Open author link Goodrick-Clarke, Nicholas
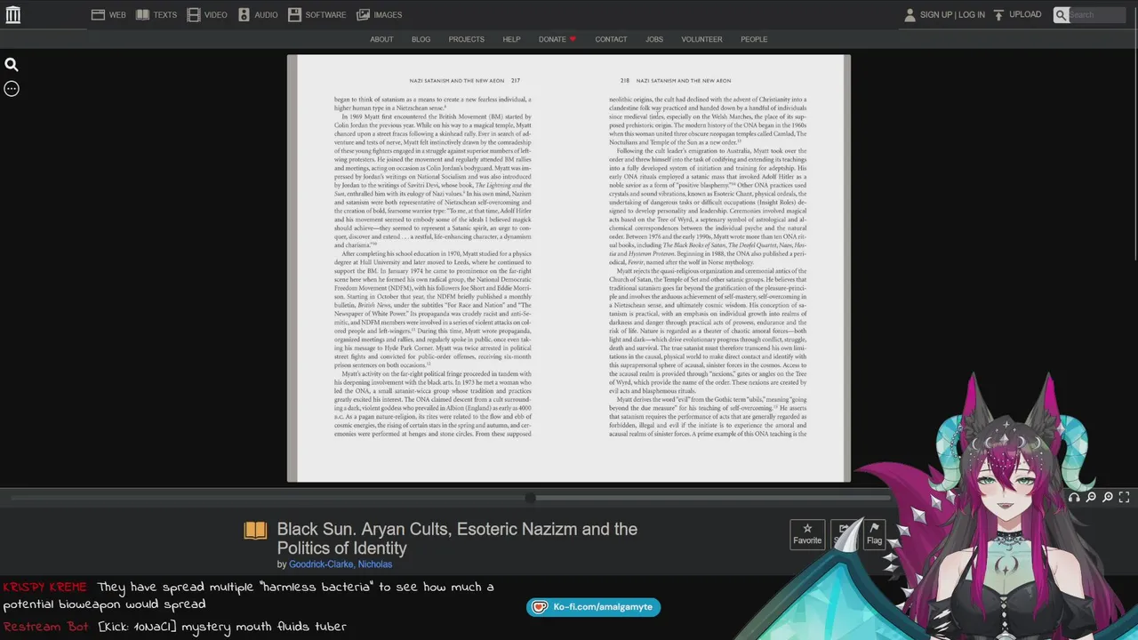 coord(341,564)
